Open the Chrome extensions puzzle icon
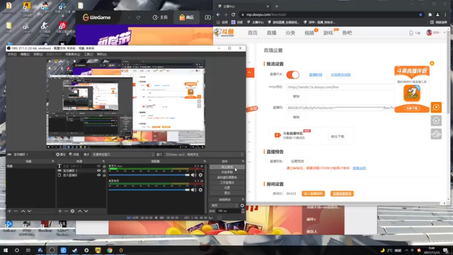 click(x=430, y=15)
